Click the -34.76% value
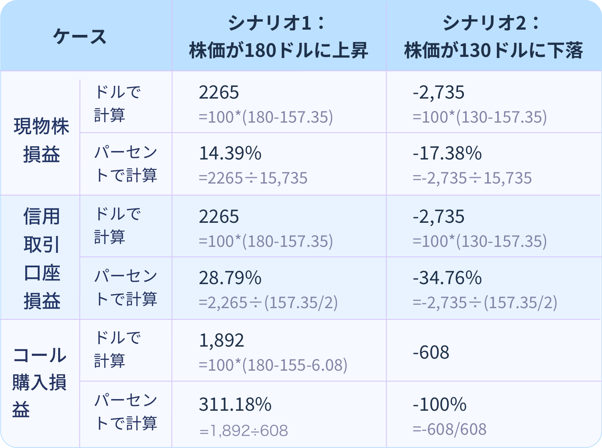The width and height of the screenshot is (602, 448). [x=447, y=278]
